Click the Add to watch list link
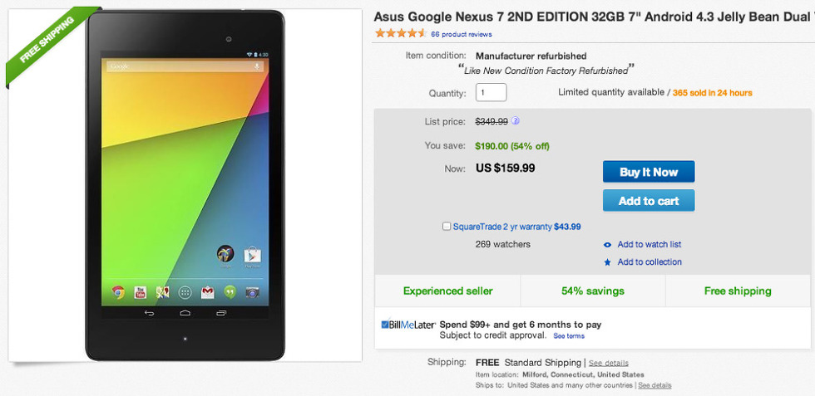The width and height of the screenshot is (815, 396). pos(649,245)
